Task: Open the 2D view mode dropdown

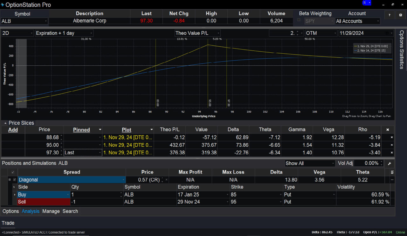Action: point(31,33)
